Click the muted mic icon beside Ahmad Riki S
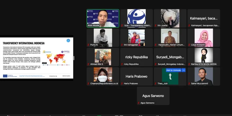232x116 pixels. (x=88, y=64)
